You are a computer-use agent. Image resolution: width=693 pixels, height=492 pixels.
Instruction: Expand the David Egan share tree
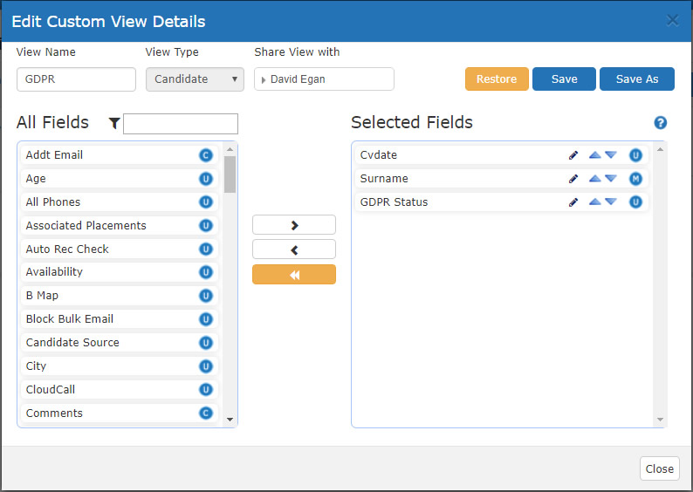[264, 80]
